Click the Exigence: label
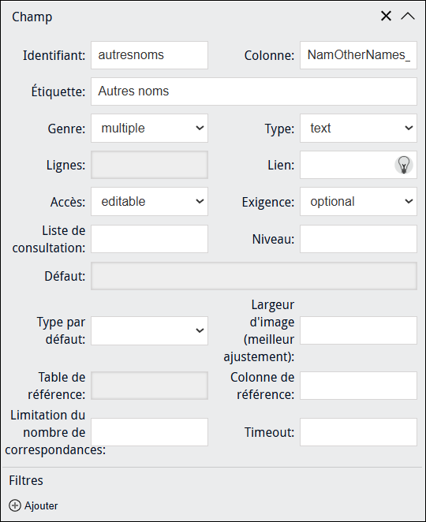The image size is (426, 522). [x=268, y=202]
